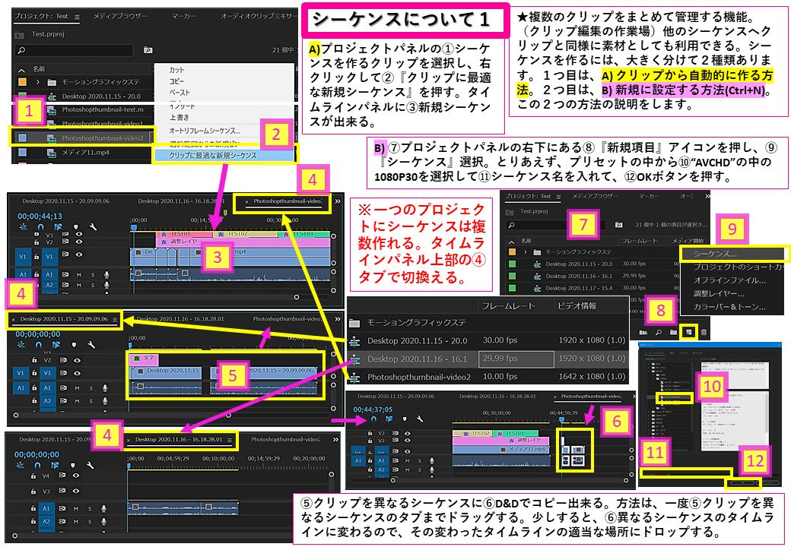Close Photoshopthumbnail-video tab in the 00;00;44;13 timeline
791x547 pixels.
pos(246,201)
